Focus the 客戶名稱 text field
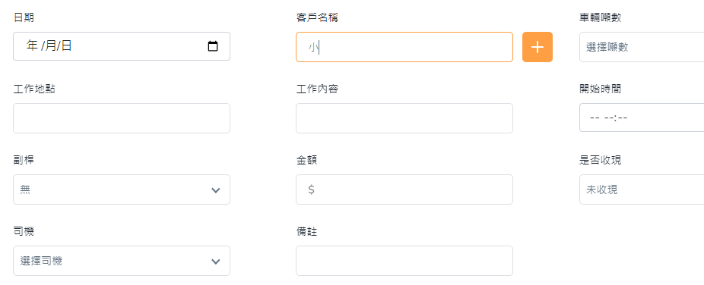This screenshot has width=704, height=285. point(404,47)
